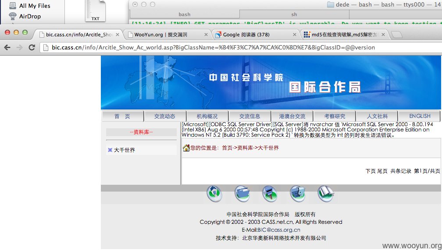Click the 下页 pagination link
The height and width of the screenshot is (250, 442).
pos(371,171)
